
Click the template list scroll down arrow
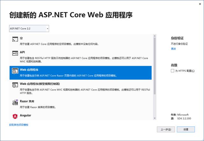point(155,118)
